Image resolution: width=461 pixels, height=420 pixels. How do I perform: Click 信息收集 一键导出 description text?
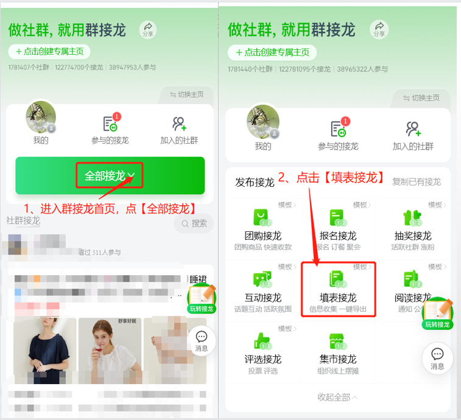coord(338,309)
